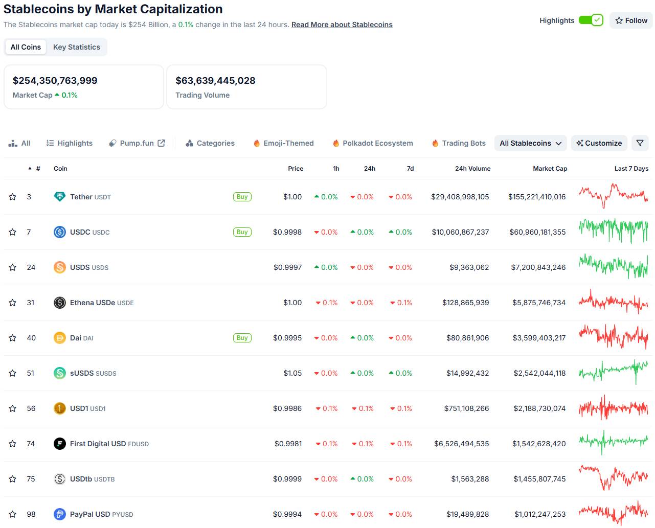Sort table by 24h change
The width and height of the screenshot is (655, 528).
pos(370,169)
